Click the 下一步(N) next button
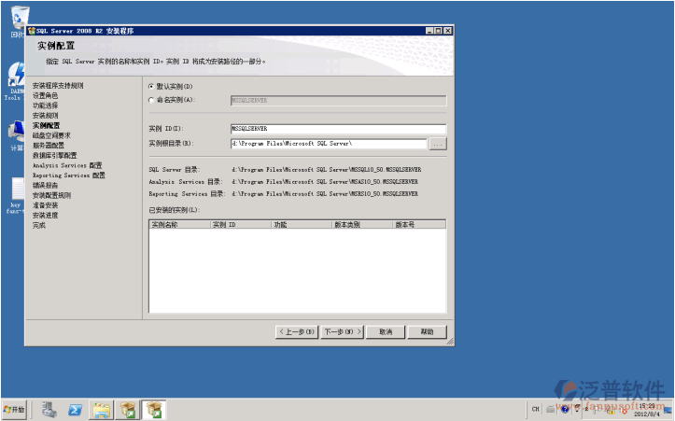 pos(343,332)
